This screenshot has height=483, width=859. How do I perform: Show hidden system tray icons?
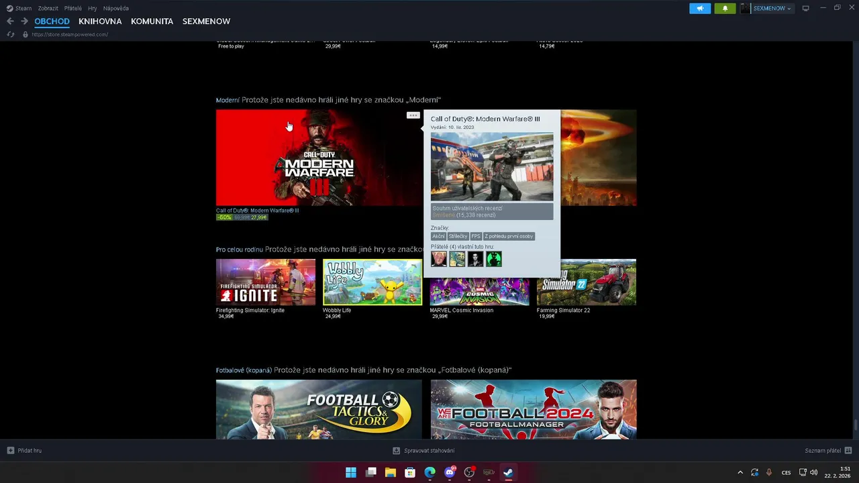point(740,472)
